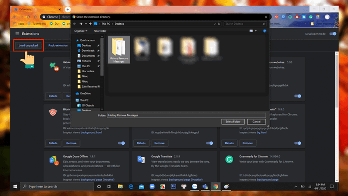Open the notification center
The width and height of the screenshot is (348, 196).
pyautogui.click(x=332, y=187)
